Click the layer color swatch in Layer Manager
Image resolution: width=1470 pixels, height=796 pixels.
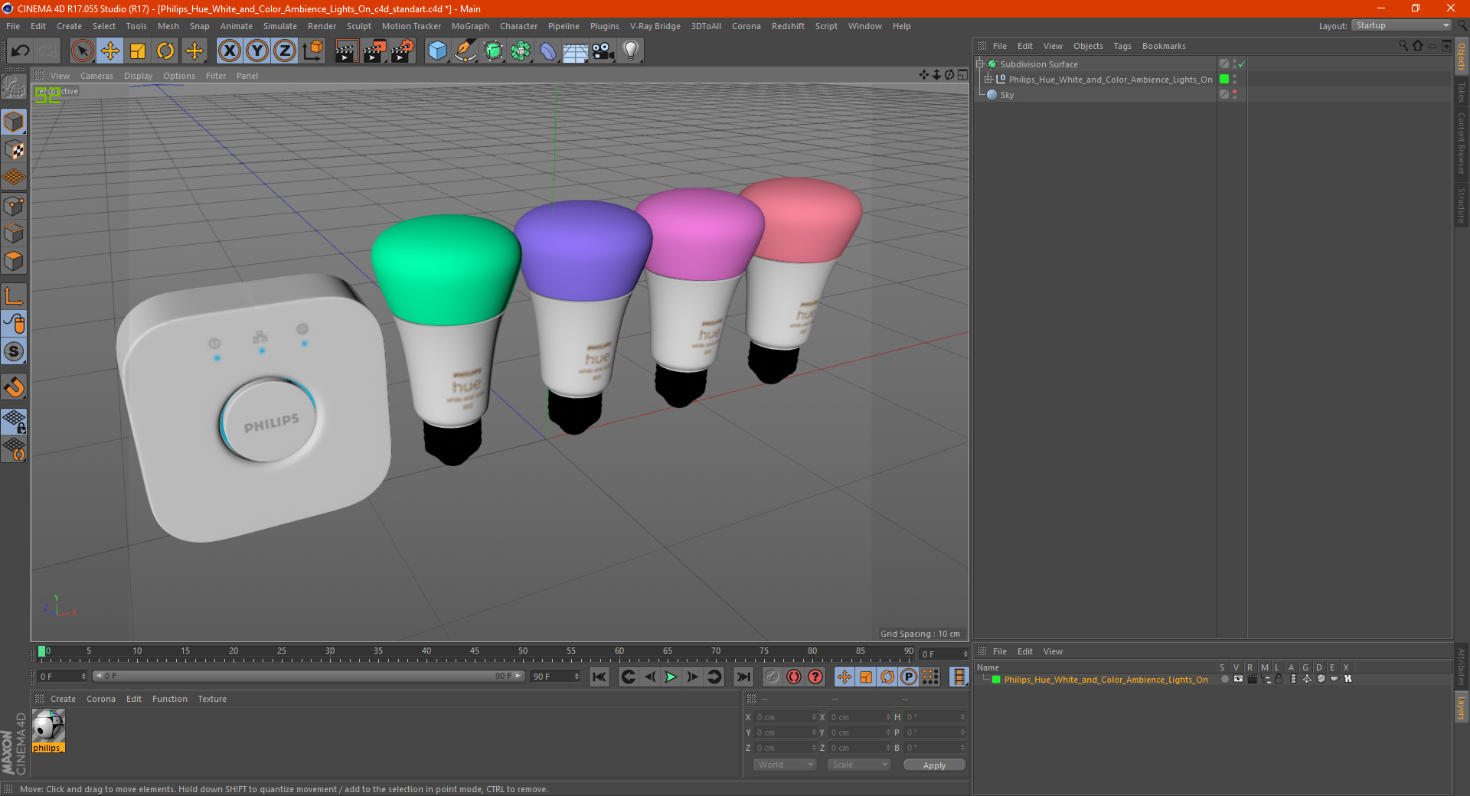coord(996,679)
